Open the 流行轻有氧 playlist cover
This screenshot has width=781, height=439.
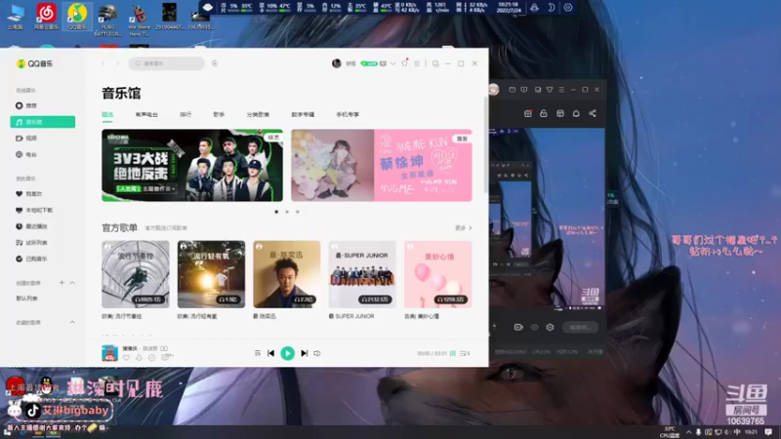click(211, 274)
